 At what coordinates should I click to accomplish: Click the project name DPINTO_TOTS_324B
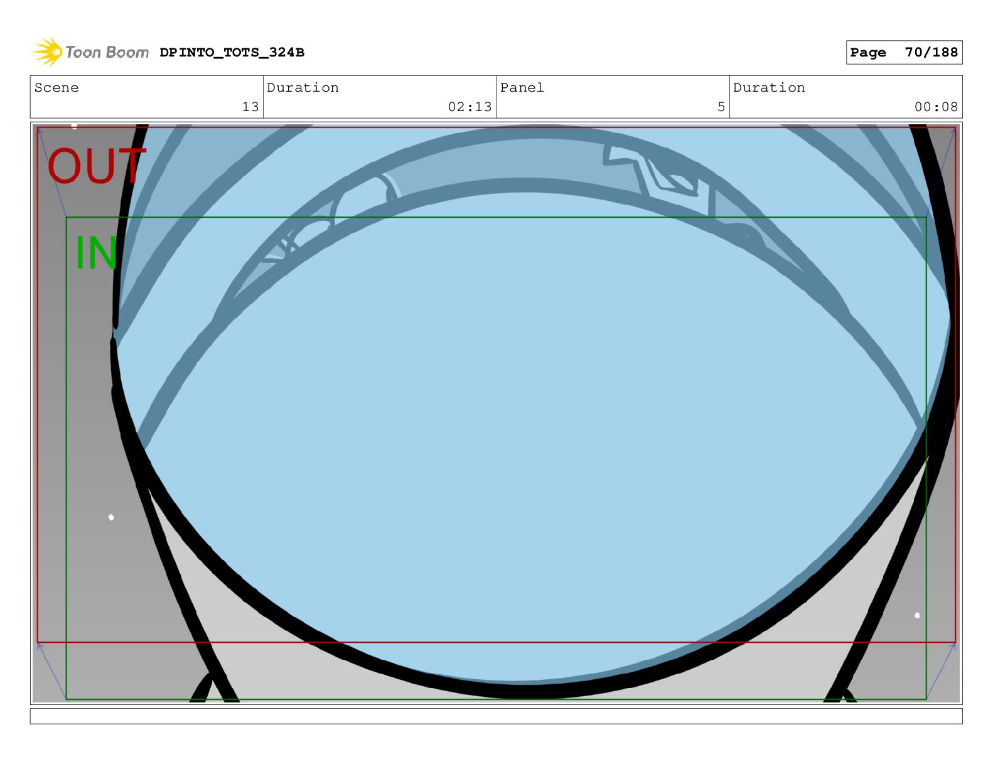tap(232, 53)
